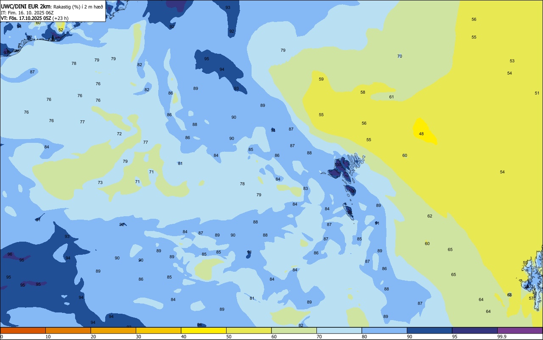
Task: Click the 30–40 legend color swatch
Action: 158,330
